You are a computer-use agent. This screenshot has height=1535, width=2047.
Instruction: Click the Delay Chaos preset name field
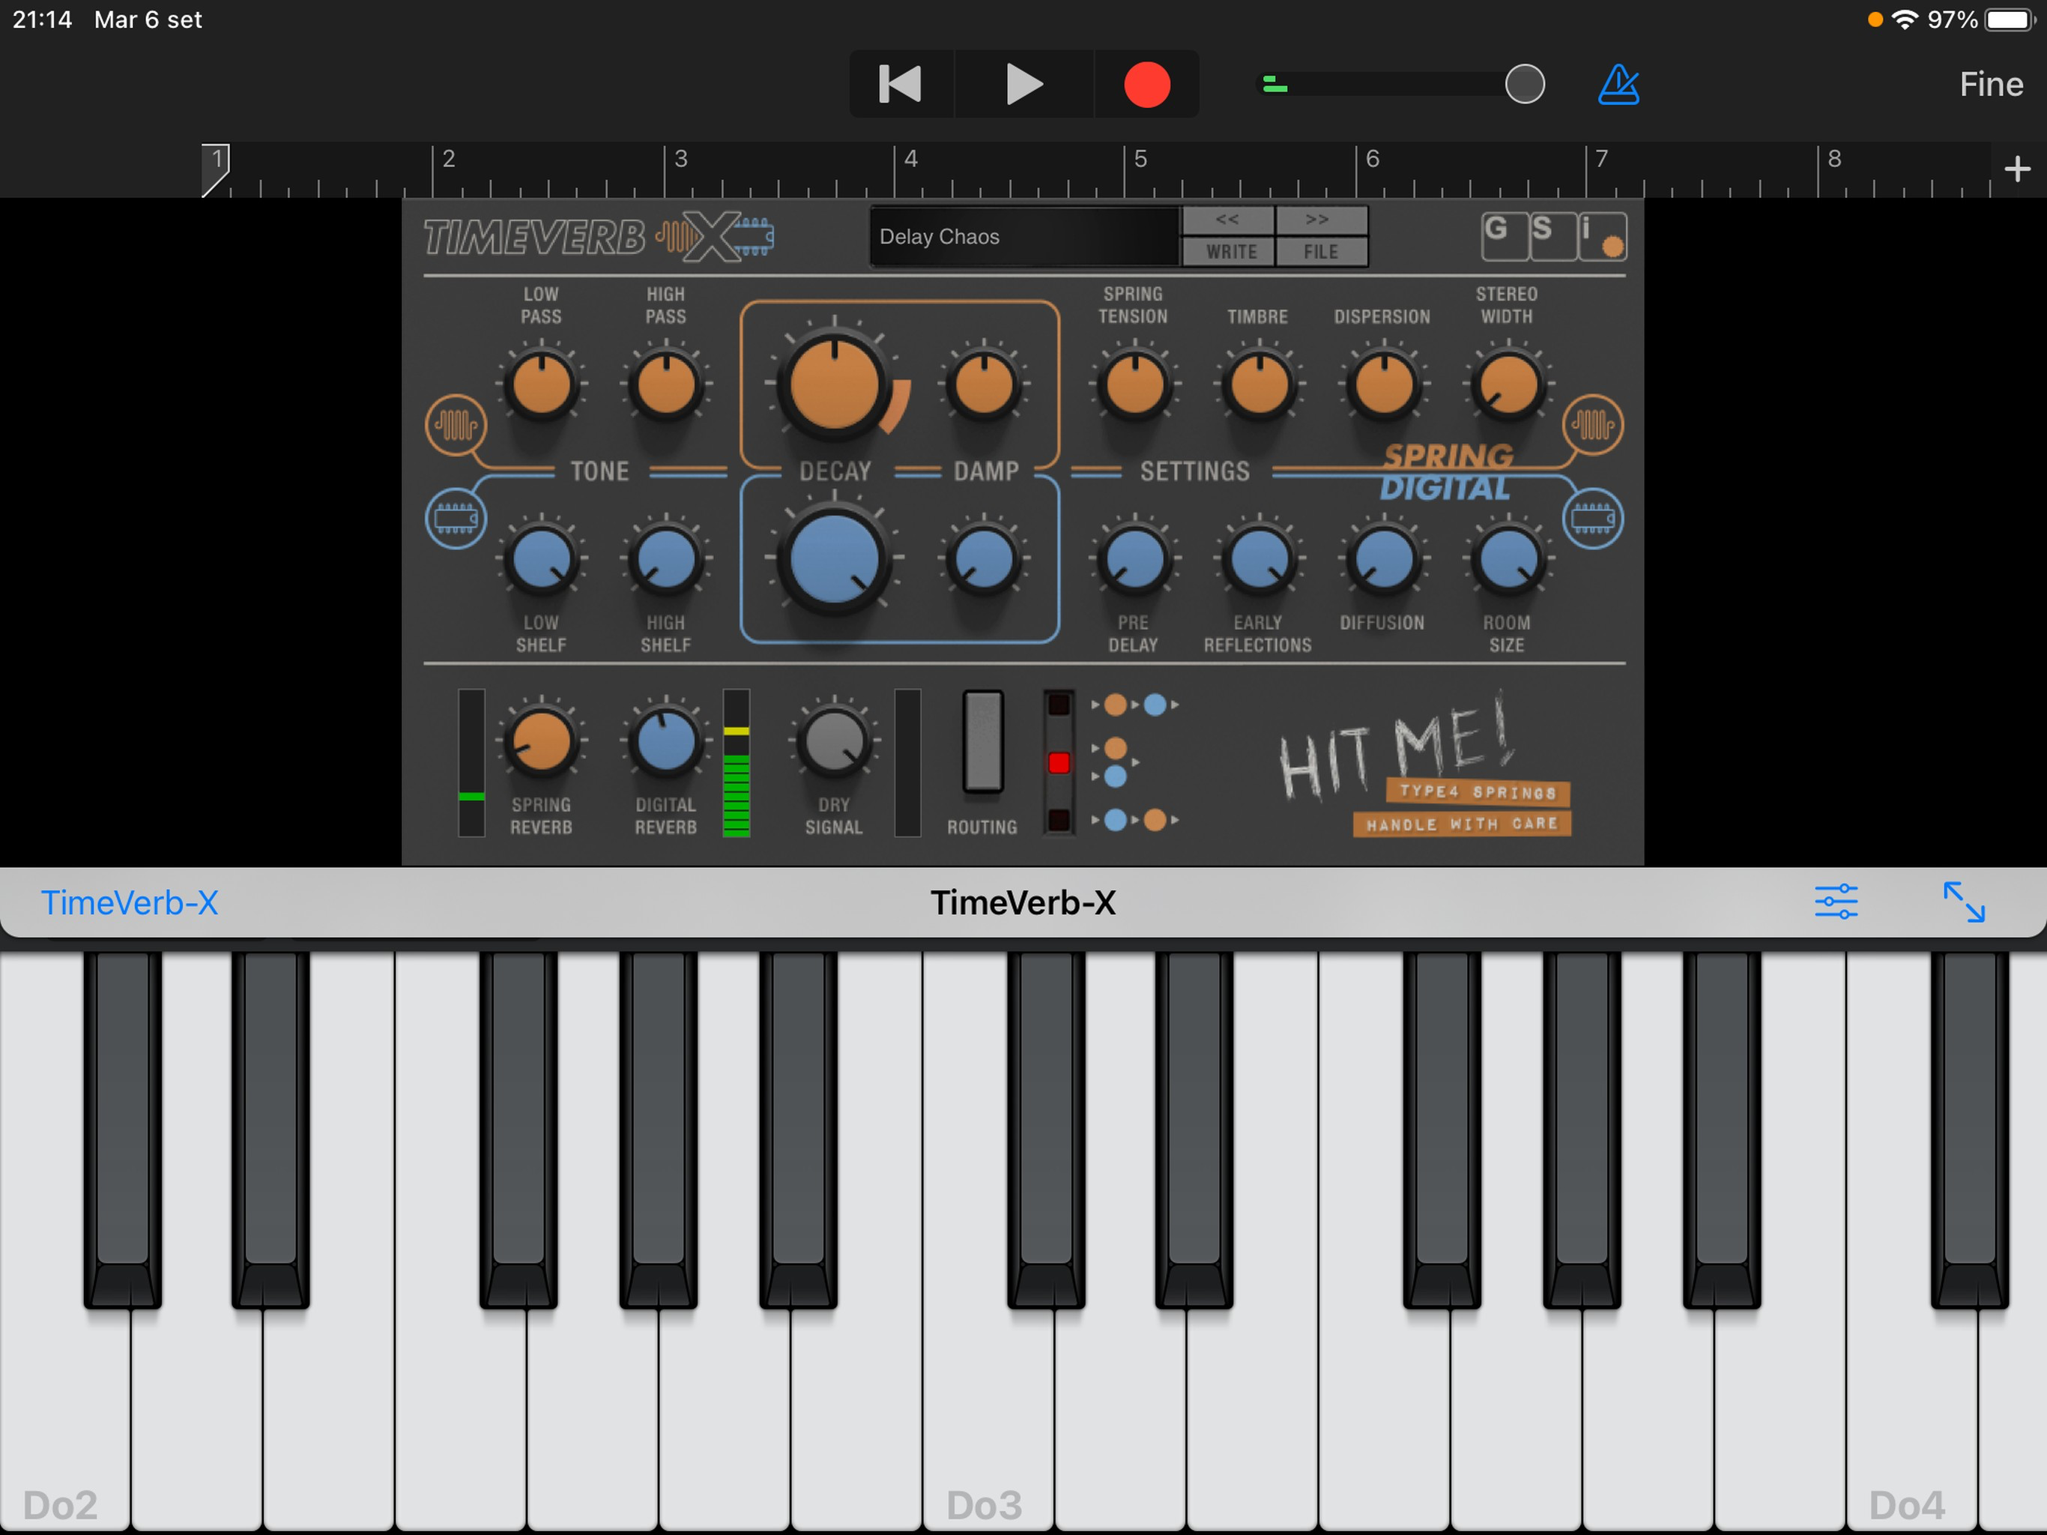point(1024,237)
